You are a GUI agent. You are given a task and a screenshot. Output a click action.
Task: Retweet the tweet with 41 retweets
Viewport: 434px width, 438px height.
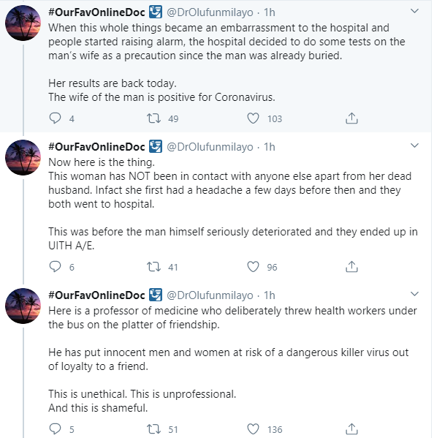pyautogui.click(x=153, y=267)
